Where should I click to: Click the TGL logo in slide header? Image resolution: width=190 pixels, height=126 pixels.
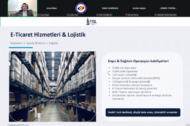(x=92, y=22)
